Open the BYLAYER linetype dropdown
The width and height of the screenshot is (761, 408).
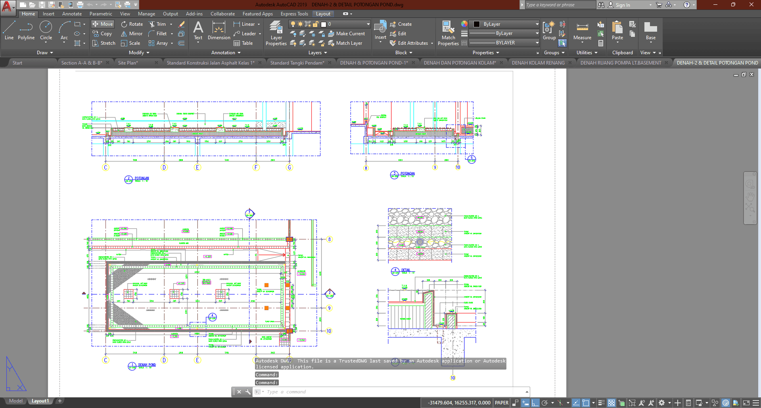504,43
